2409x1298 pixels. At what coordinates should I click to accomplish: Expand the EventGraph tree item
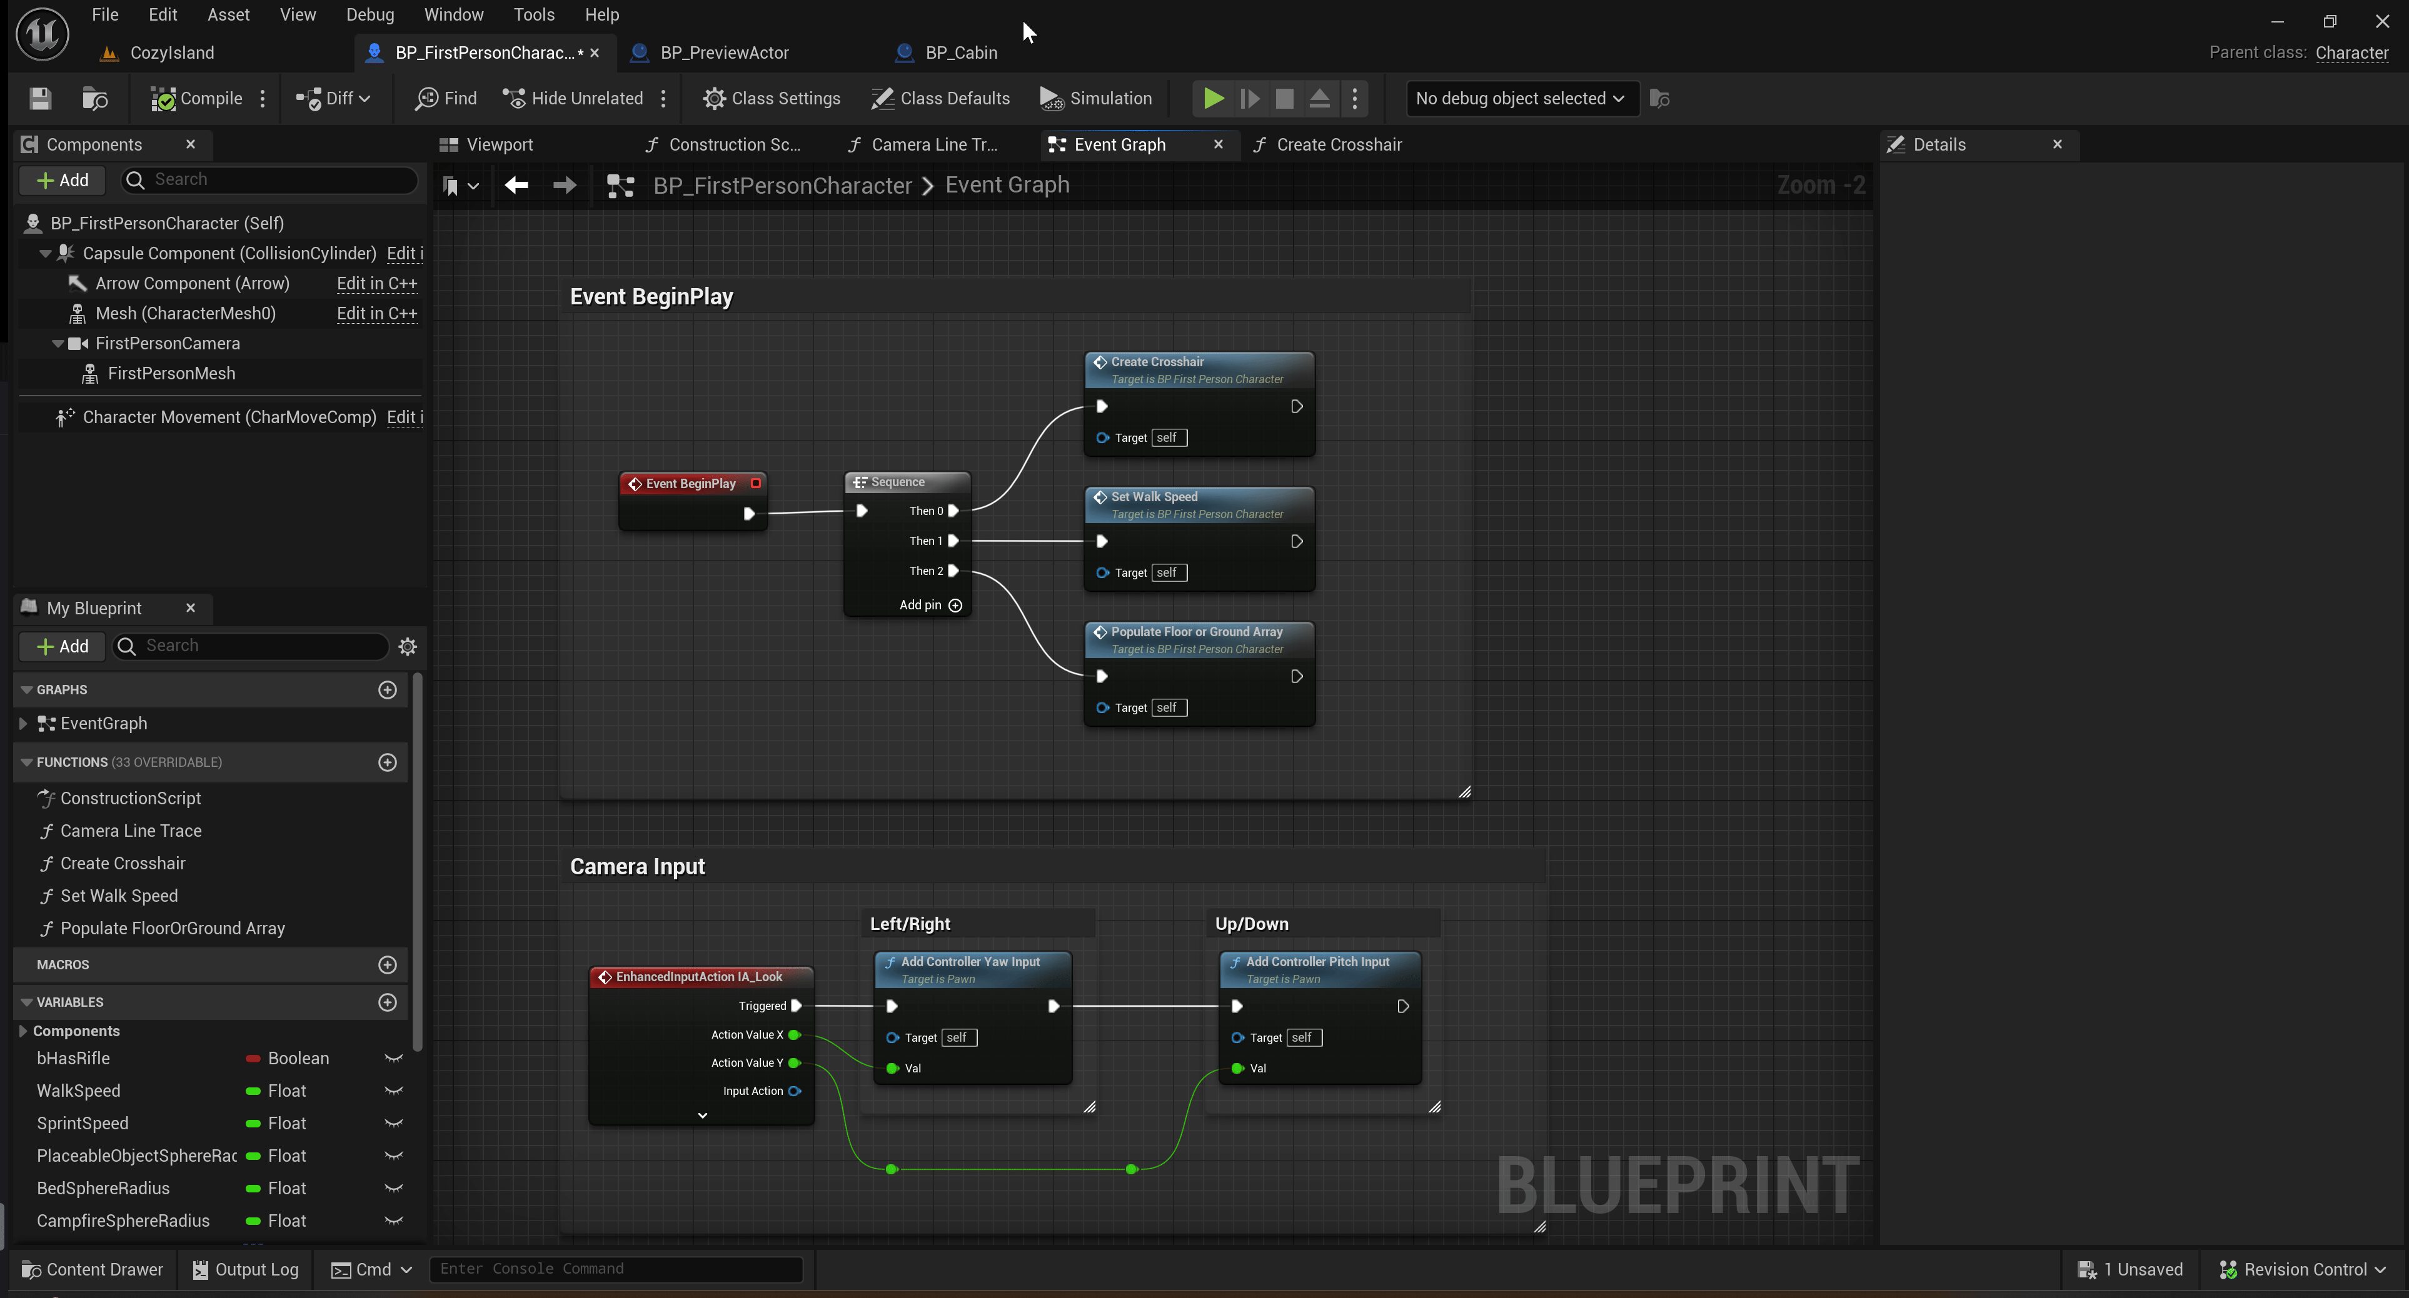[x=23, y=723]
